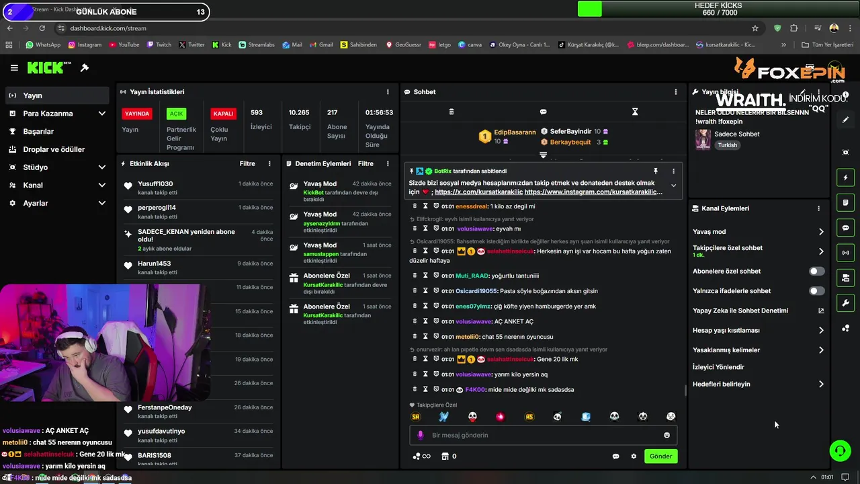Expand the Ayarlar sidebar menu
Image resolution: width=860 pixels, height=484 pixels.
coord(56,203)
